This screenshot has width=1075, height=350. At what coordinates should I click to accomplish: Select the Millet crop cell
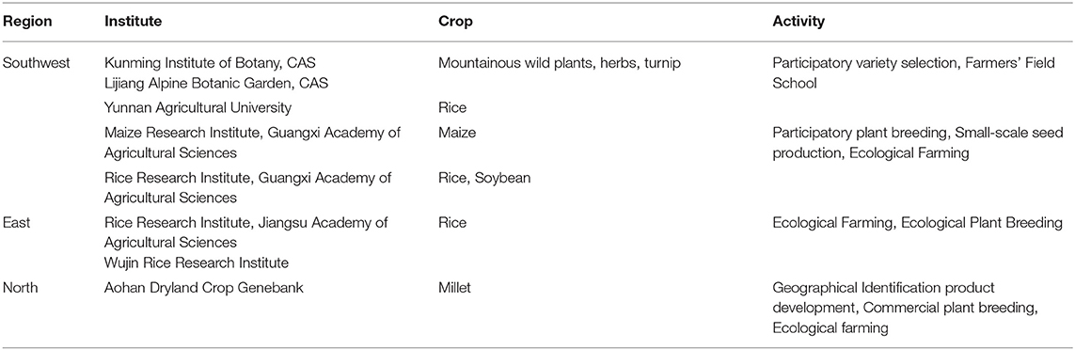pyautogui.click(x=454, y=288)
